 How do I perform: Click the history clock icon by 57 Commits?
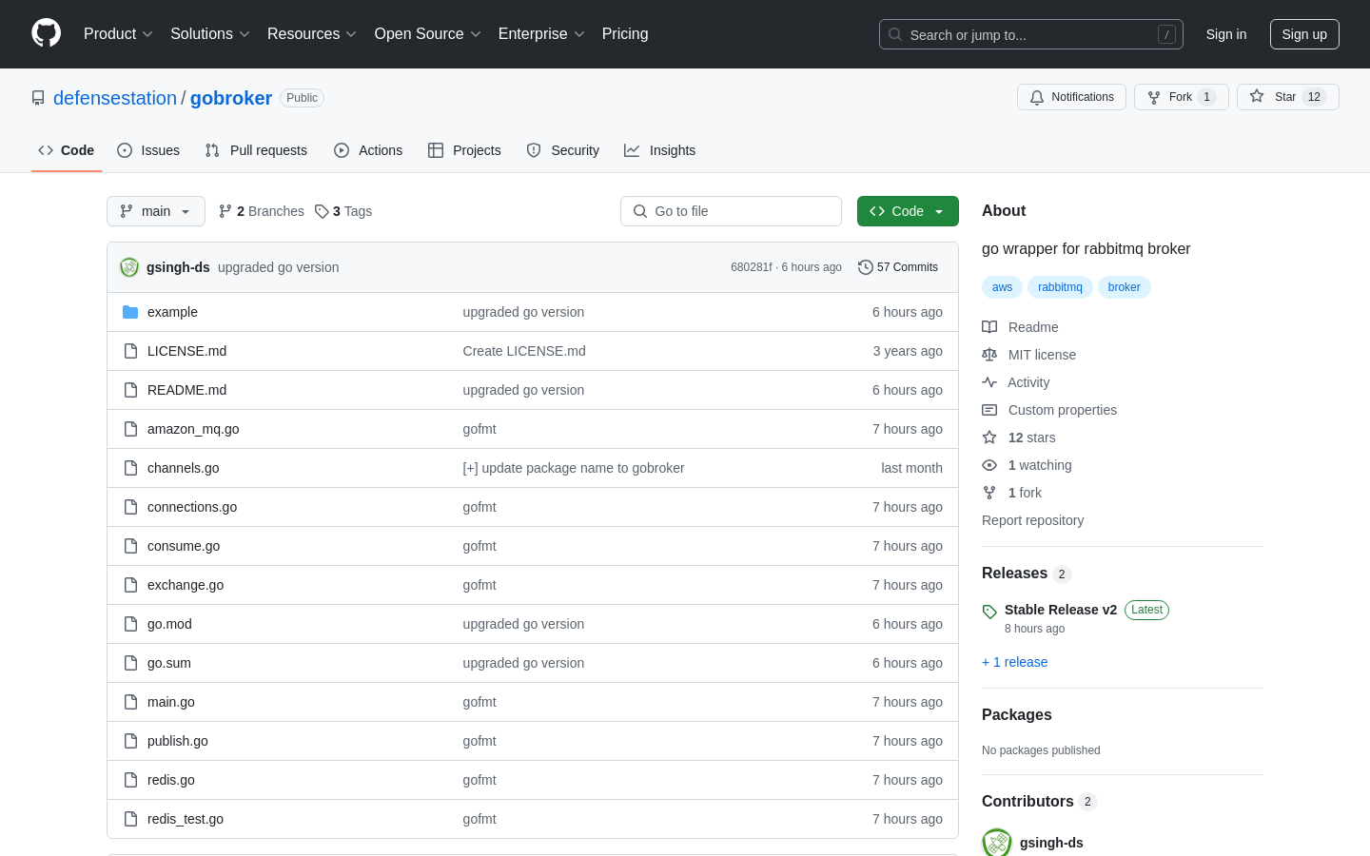tap(866, 267)
